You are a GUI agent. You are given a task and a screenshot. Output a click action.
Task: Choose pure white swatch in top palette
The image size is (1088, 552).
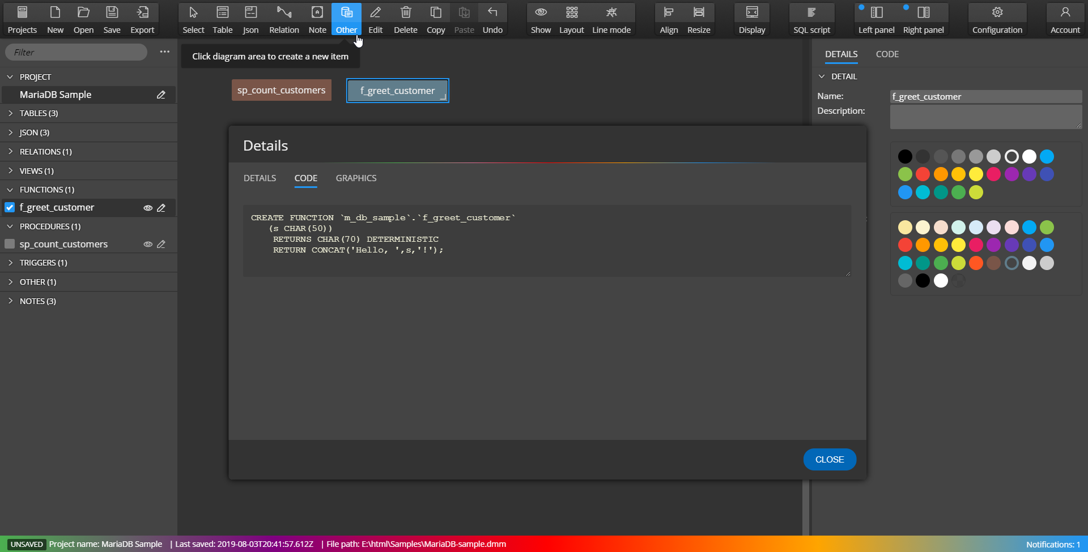coord(1029,156)
